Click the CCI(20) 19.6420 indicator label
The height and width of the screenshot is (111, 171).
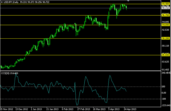[9, 73]
